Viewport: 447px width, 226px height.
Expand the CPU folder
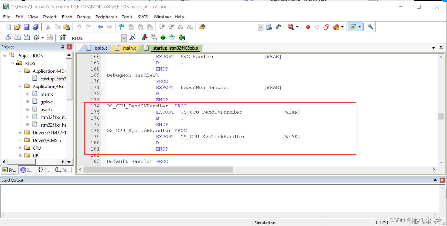tap(20, 148)
